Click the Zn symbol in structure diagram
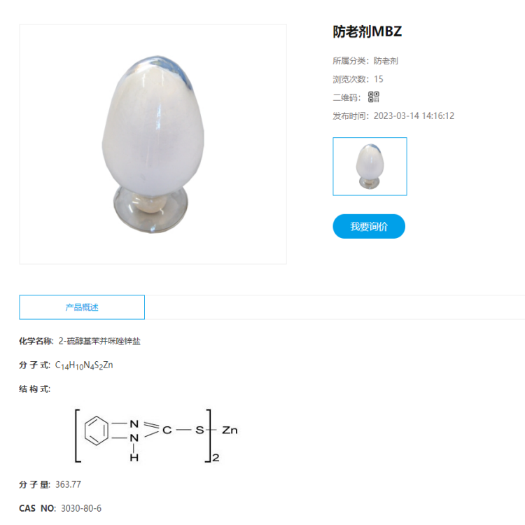Image resolution: width=525 pixels, height=525 pixels. click(230, 430)
